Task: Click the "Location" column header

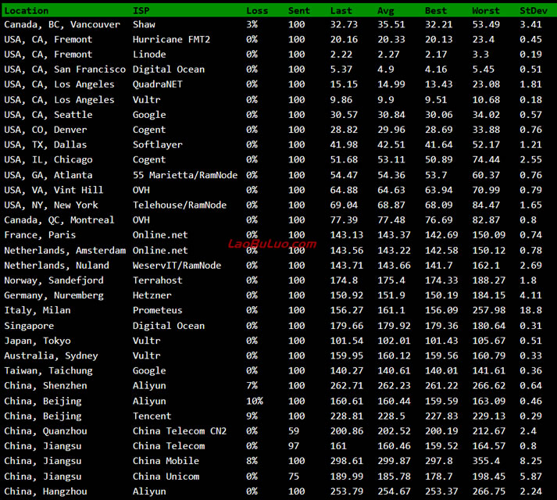Action: pos(27,11)
